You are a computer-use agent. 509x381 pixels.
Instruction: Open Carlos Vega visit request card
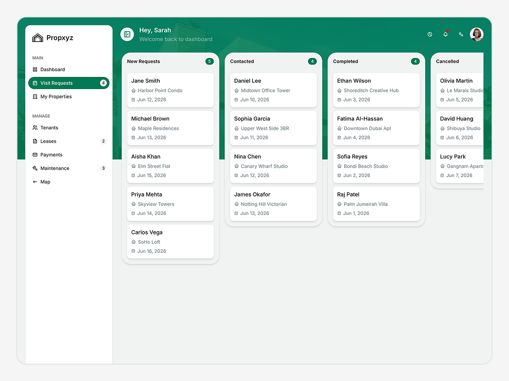coord(170,242)
